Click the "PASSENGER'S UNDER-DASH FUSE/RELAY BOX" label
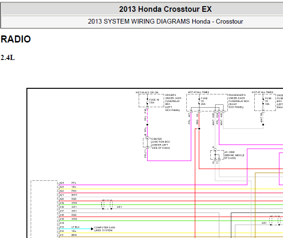 [239, 101]
